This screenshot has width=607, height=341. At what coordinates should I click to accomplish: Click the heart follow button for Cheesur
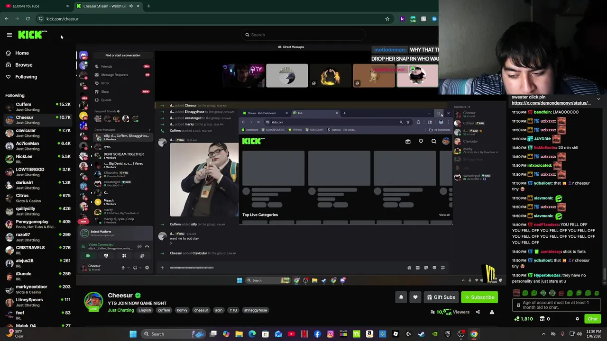pyautogui.click(x=415, y=297)
